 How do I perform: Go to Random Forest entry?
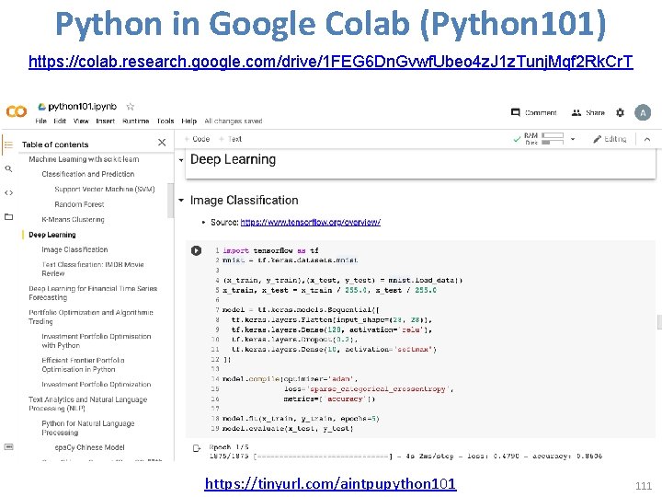click(79, 204)
